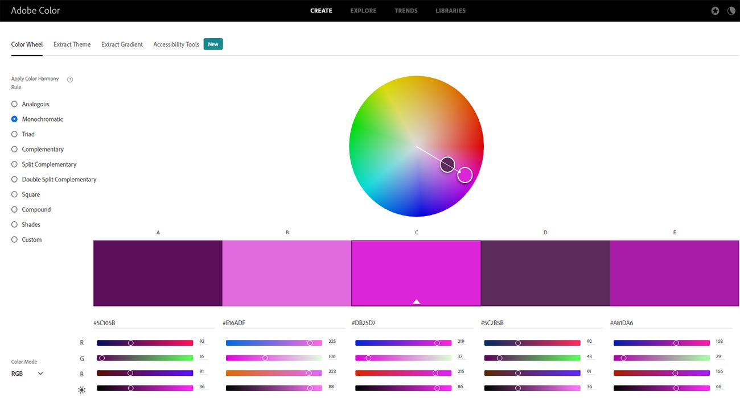Image resolution: width=740 pixels, height=398 pixels.
Task: Click the star icon in top bar
Action: tap(715, 11)
